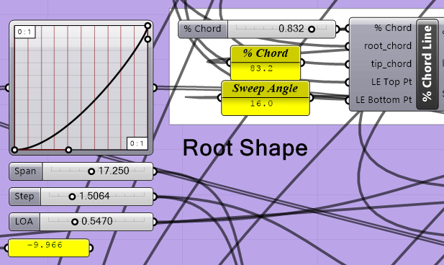Click the Span slider grip handle

click(91, 171)
